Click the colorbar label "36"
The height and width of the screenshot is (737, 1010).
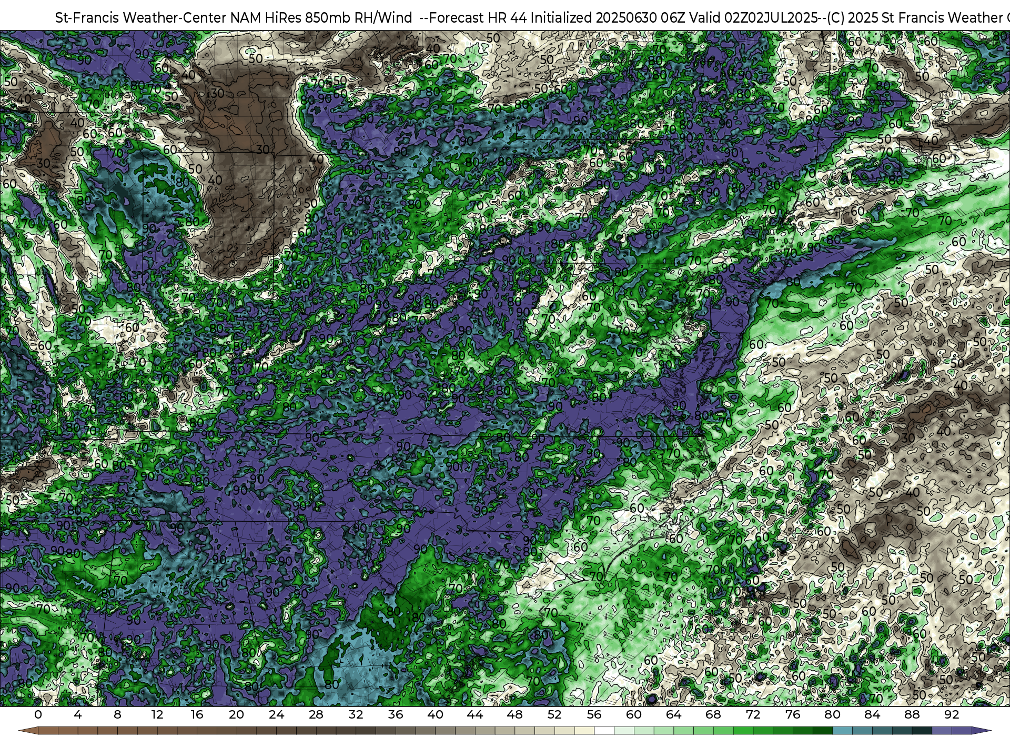[x=396, y=714]
